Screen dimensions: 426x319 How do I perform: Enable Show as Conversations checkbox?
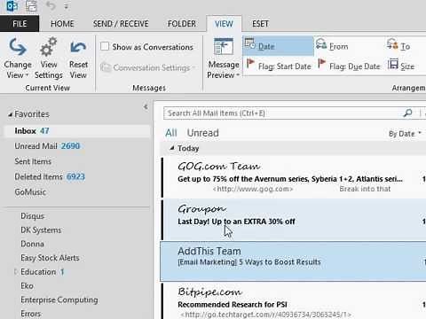click(x=105, y=46)
